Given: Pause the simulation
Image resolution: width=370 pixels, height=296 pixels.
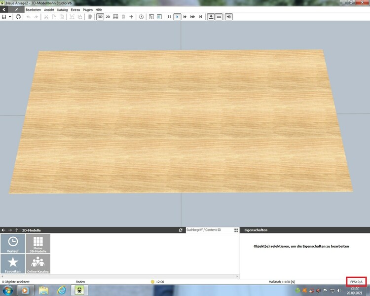Looking at the screenshot, I should click(x=169, y=17).
